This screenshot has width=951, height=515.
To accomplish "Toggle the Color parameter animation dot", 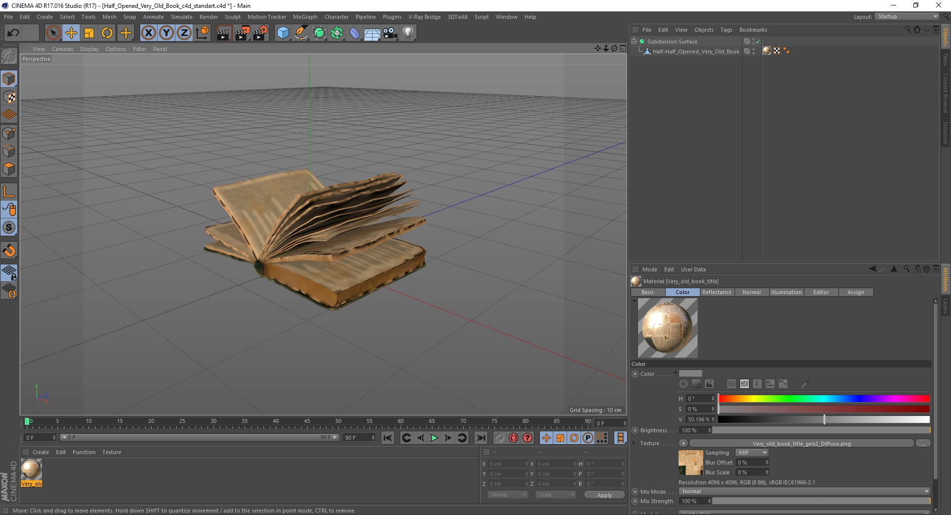I will [635, 374].
